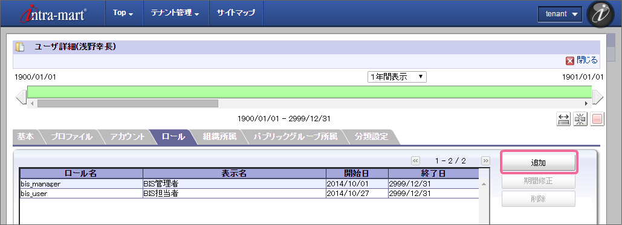Viewport: 622px width, 225px height.
Task: Click the ロール名 column header
Action: (82, 174)
